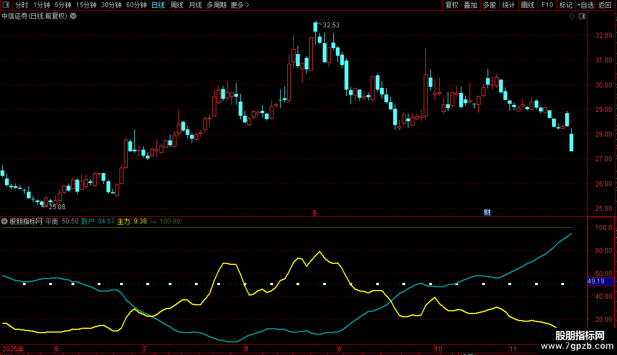The height and width of the screenshot is (355, 617).
Task: Expand the 股朋指标网 indicator dropdown arrow
Action: tap(5, 221)
